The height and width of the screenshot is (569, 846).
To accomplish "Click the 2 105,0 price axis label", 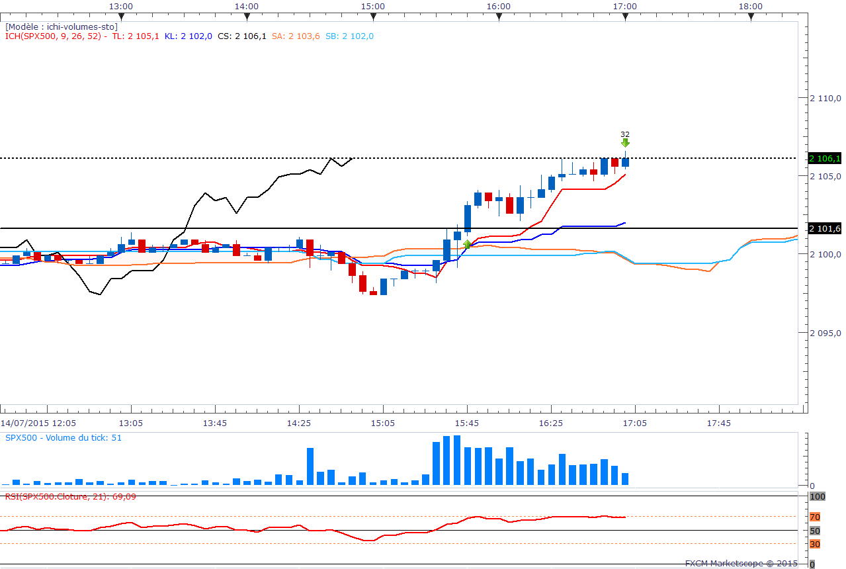I will tap(826, 176).
